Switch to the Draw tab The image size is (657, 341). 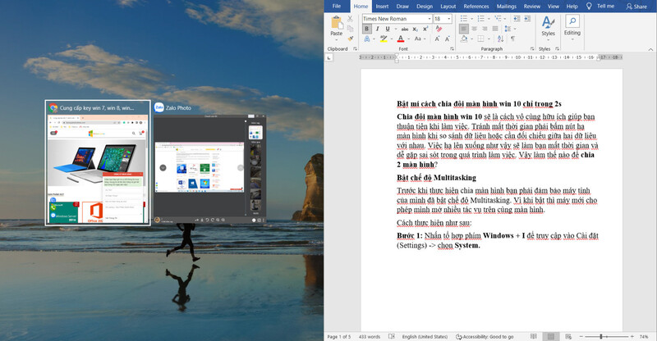coord(402,7)
